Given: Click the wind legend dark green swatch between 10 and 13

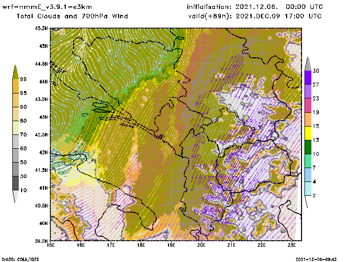Looking at the screenshot, I should click(308, 147).
